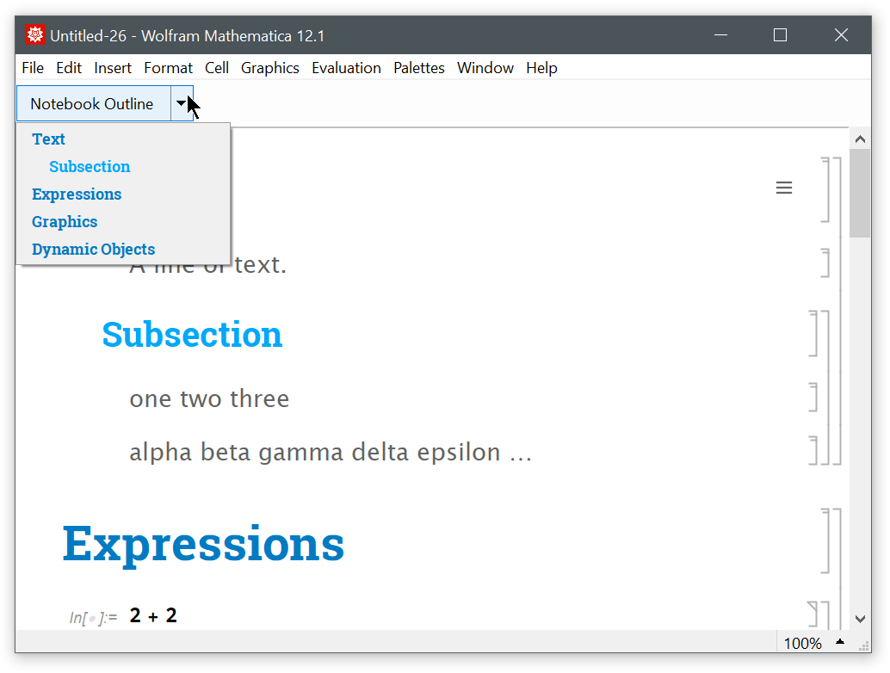
Task: Click the hamburger menu icon in notebook
Action: pos(783,188)
